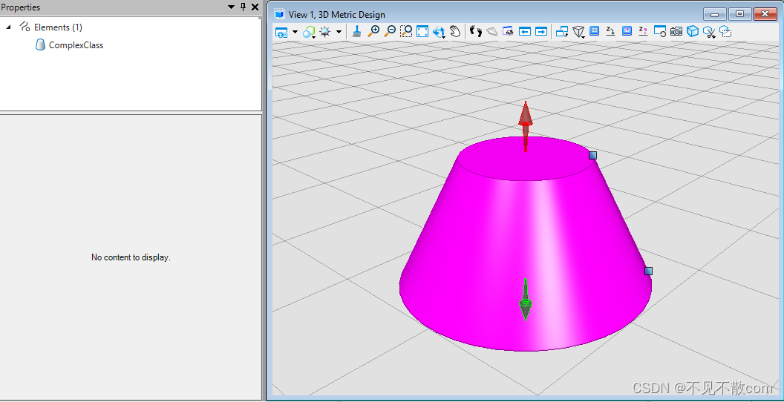Open the View Attributes icon

pyautogui.click(x=281, y=32)
